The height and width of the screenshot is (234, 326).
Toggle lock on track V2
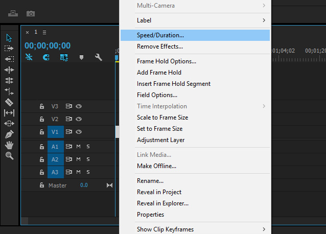tap(42, 119)
